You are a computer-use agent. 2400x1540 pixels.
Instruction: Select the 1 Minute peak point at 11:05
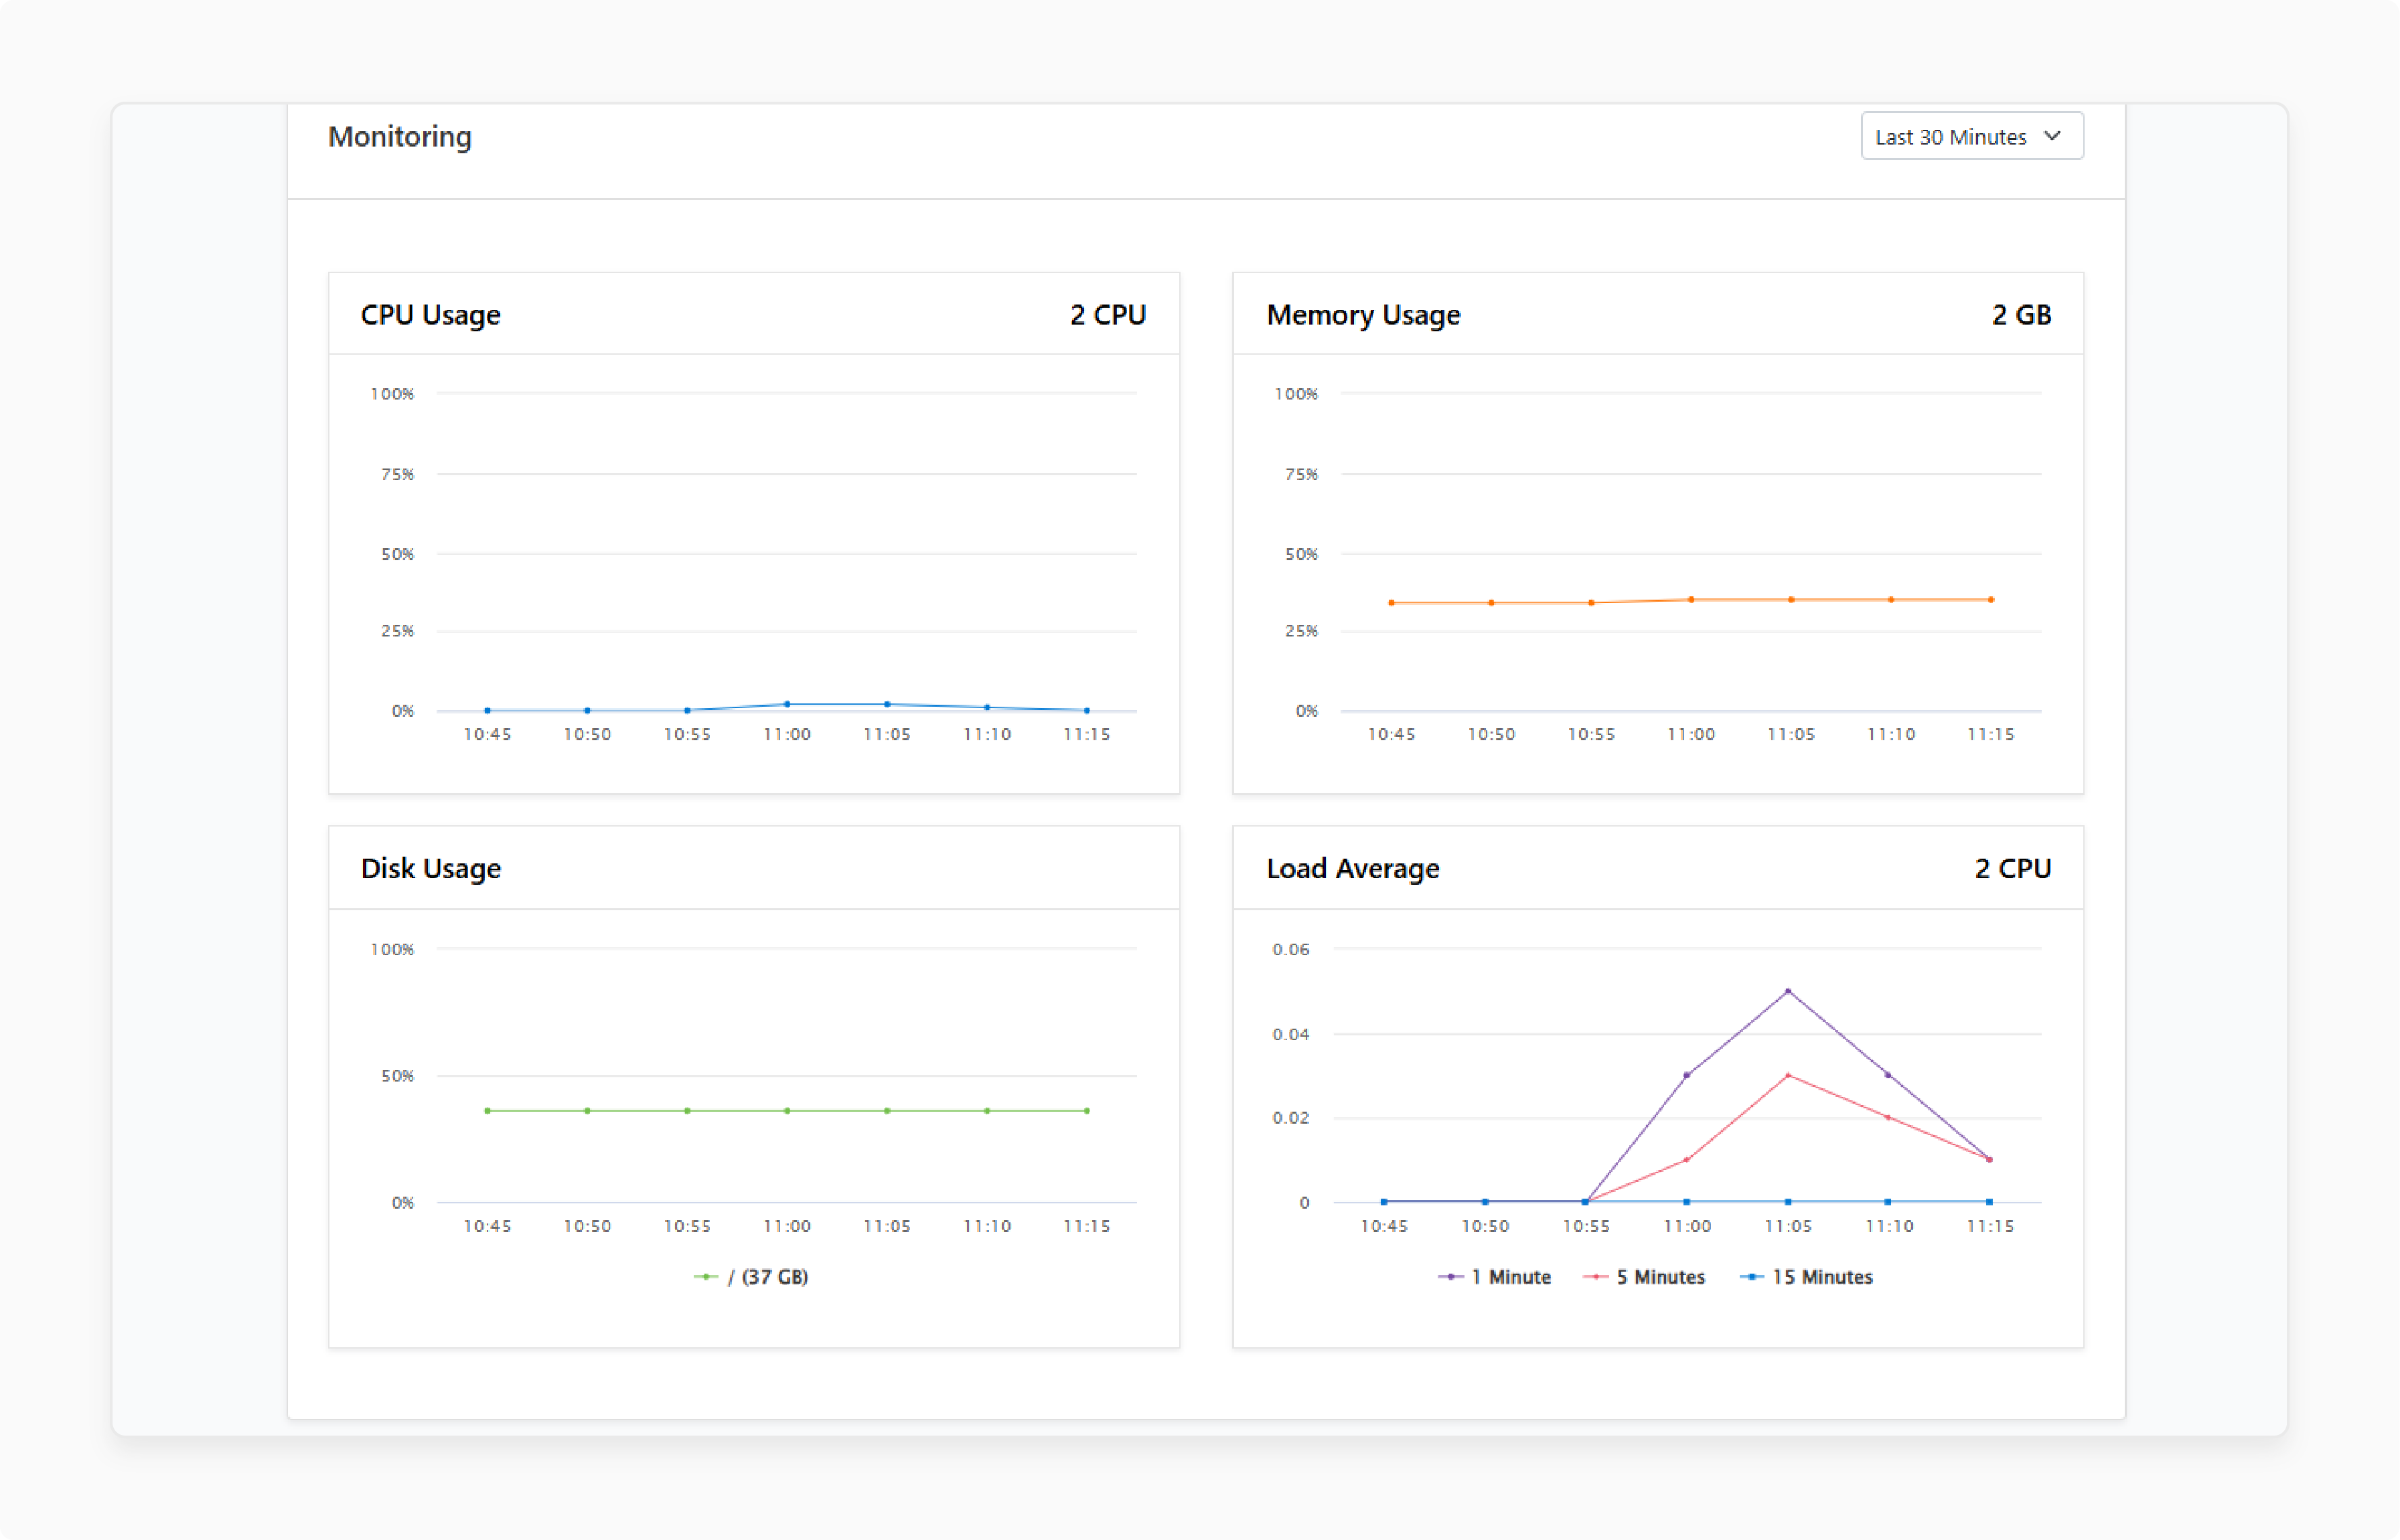(1788, 991)
